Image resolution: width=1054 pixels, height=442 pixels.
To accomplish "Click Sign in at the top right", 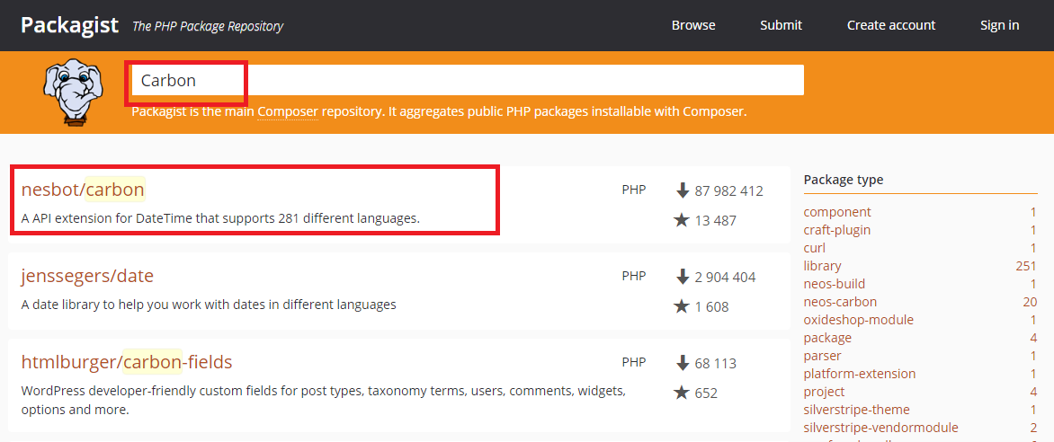I will coord(999,25).
